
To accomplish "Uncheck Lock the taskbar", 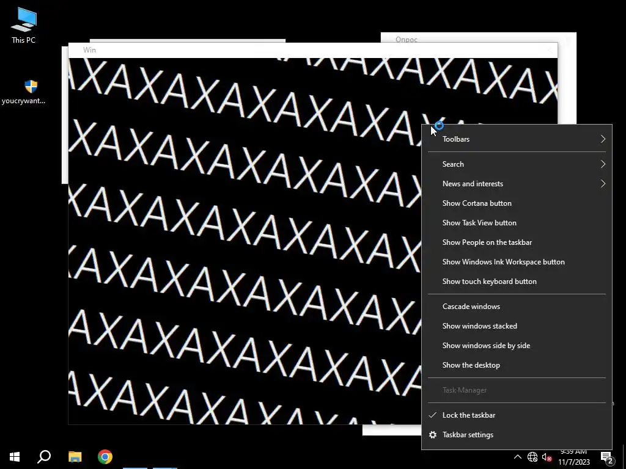I will (x=517, y=415).
